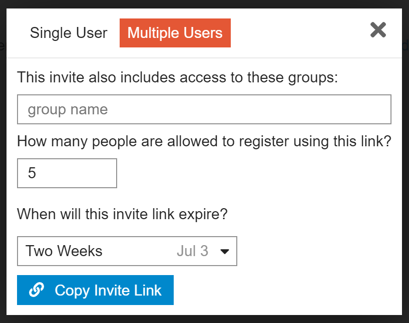The height and width of the screenshot is (323, 409).
Task: Open the Two Weeks expiry dropdown
Action: (127, 251)
